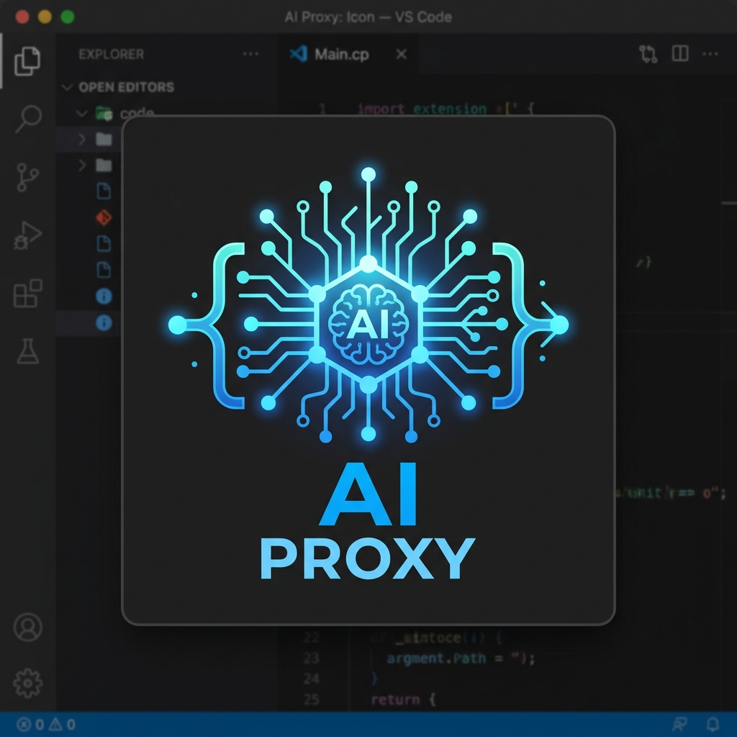
Task: Split the editor to the right
Action: [x=680, y=53]
